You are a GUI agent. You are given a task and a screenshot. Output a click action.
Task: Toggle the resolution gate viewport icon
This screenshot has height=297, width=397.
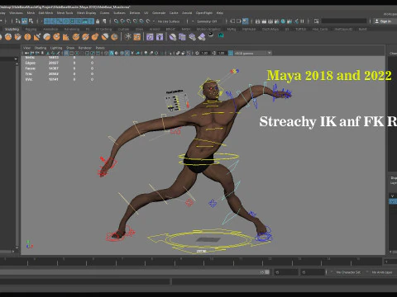coord(77,53)
